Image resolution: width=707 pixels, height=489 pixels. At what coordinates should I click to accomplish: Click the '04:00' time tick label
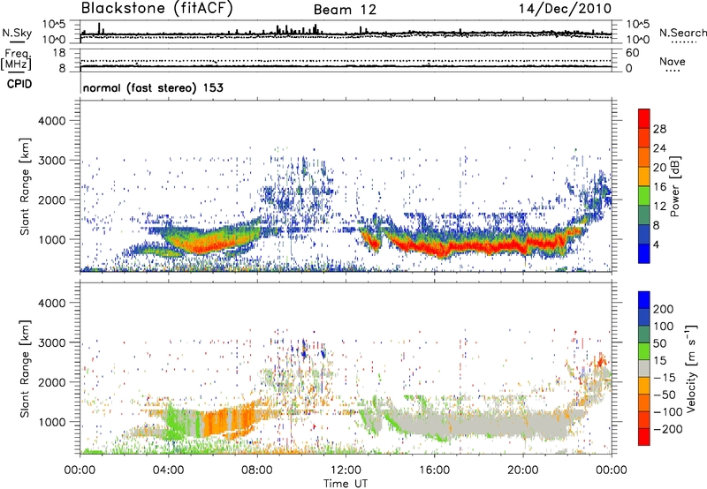168,470
